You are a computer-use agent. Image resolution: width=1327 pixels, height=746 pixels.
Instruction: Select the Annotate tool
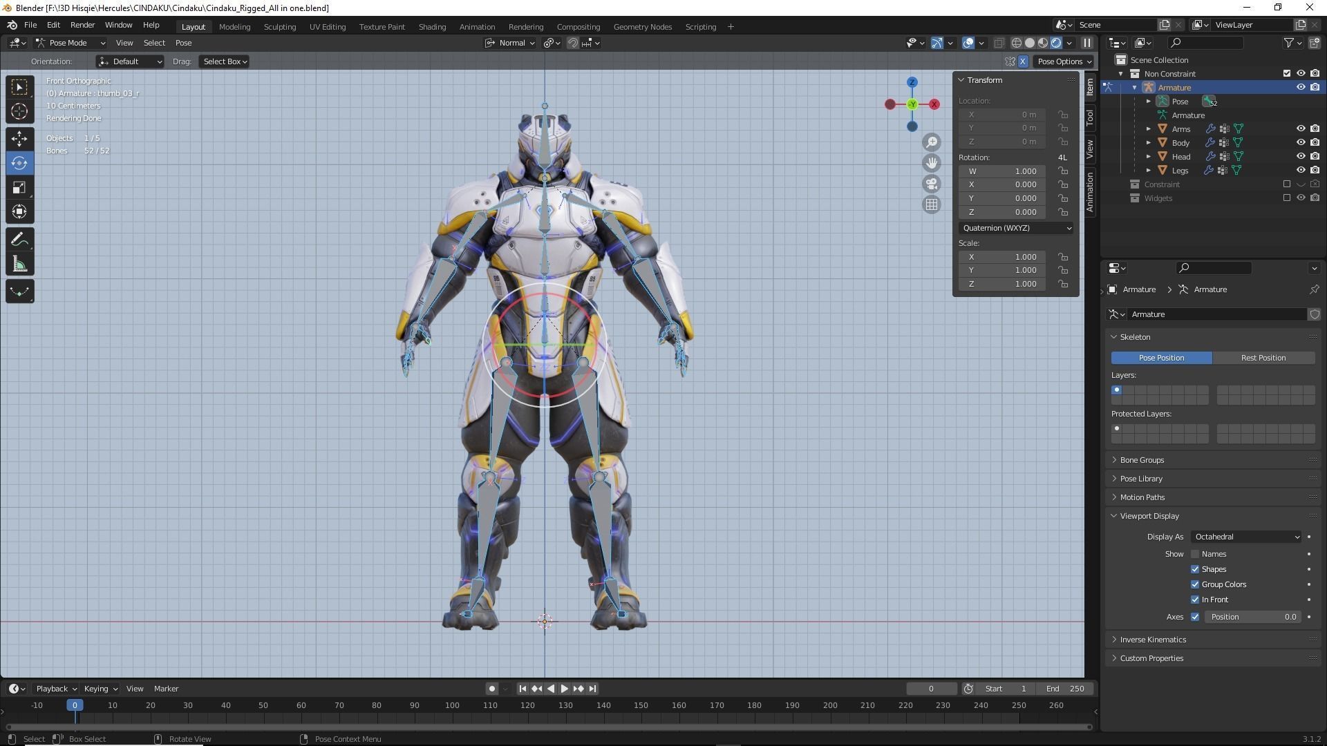pyautogui.click(x=19, y=240)
